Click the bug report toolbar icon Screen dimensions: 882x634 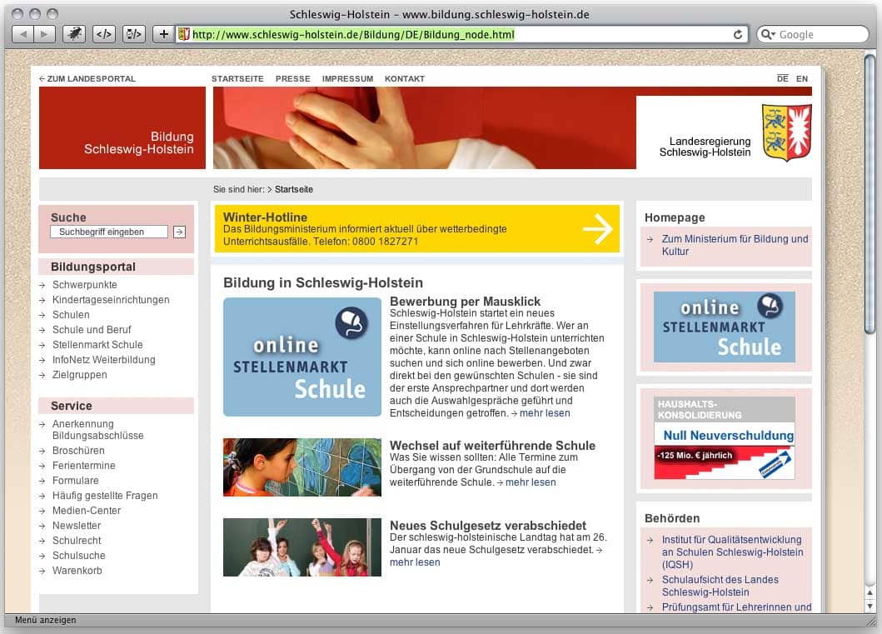74,34
